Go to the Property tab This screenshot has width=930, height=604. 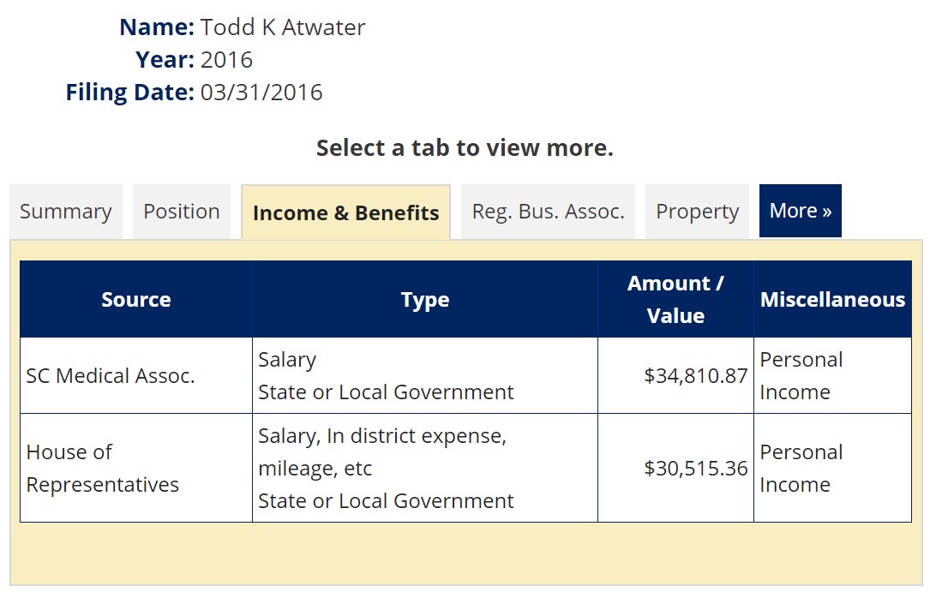697,212
